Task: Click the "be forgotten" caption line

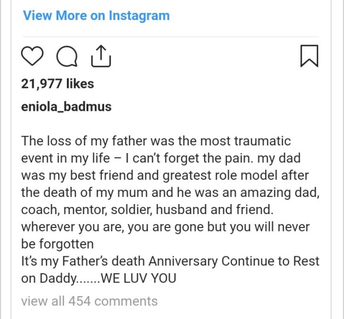Action: [x=58, y=244]
